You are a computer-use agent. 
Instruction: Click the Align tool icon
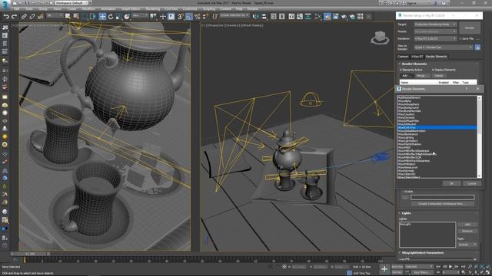[264, 16]
